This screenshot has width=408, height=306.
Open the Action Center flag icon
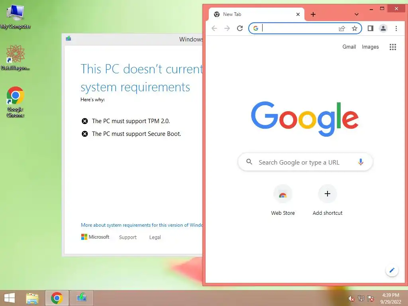pyautogui.click(x=371, y=298)
